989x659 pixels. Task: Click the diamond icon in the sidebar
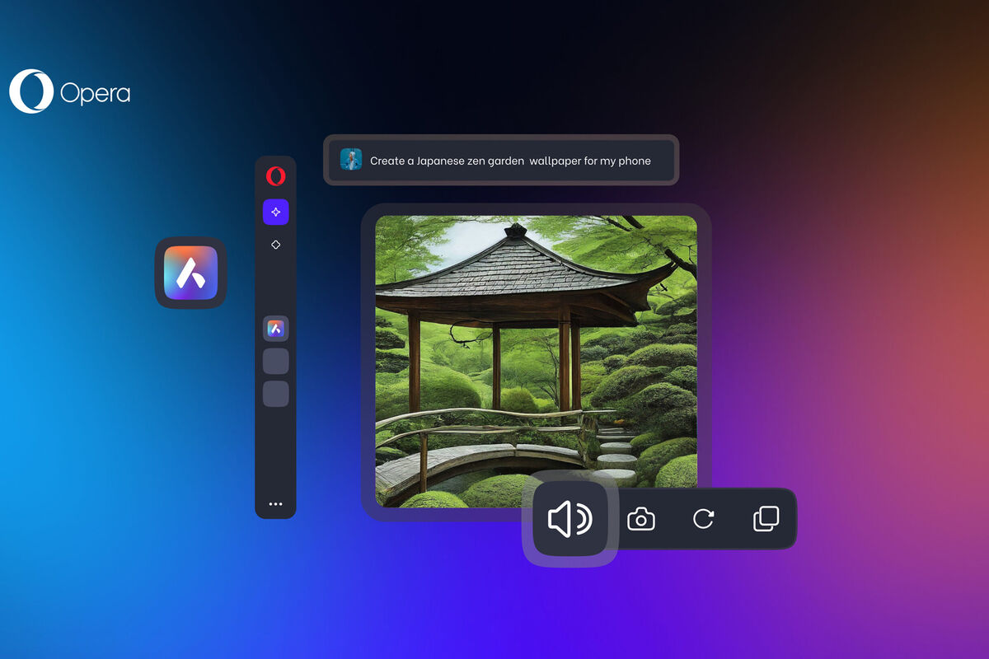coord(275,245)
